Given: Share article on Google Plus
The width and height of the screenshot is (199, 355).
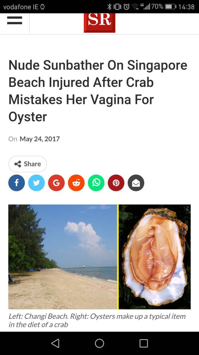Looking at the screenshot, I should pos(56,183).
